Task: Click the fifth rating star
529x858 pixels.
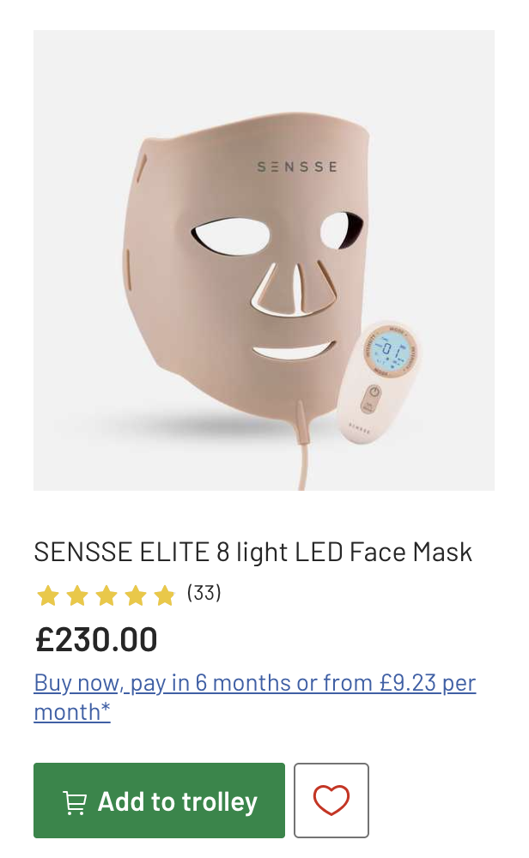Action: [x=164, y=595]
